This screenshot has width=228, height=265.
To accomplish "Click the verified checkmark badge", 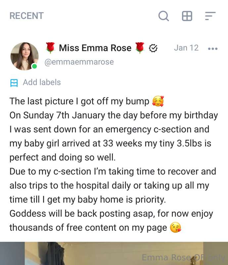I will click(153, 48).
